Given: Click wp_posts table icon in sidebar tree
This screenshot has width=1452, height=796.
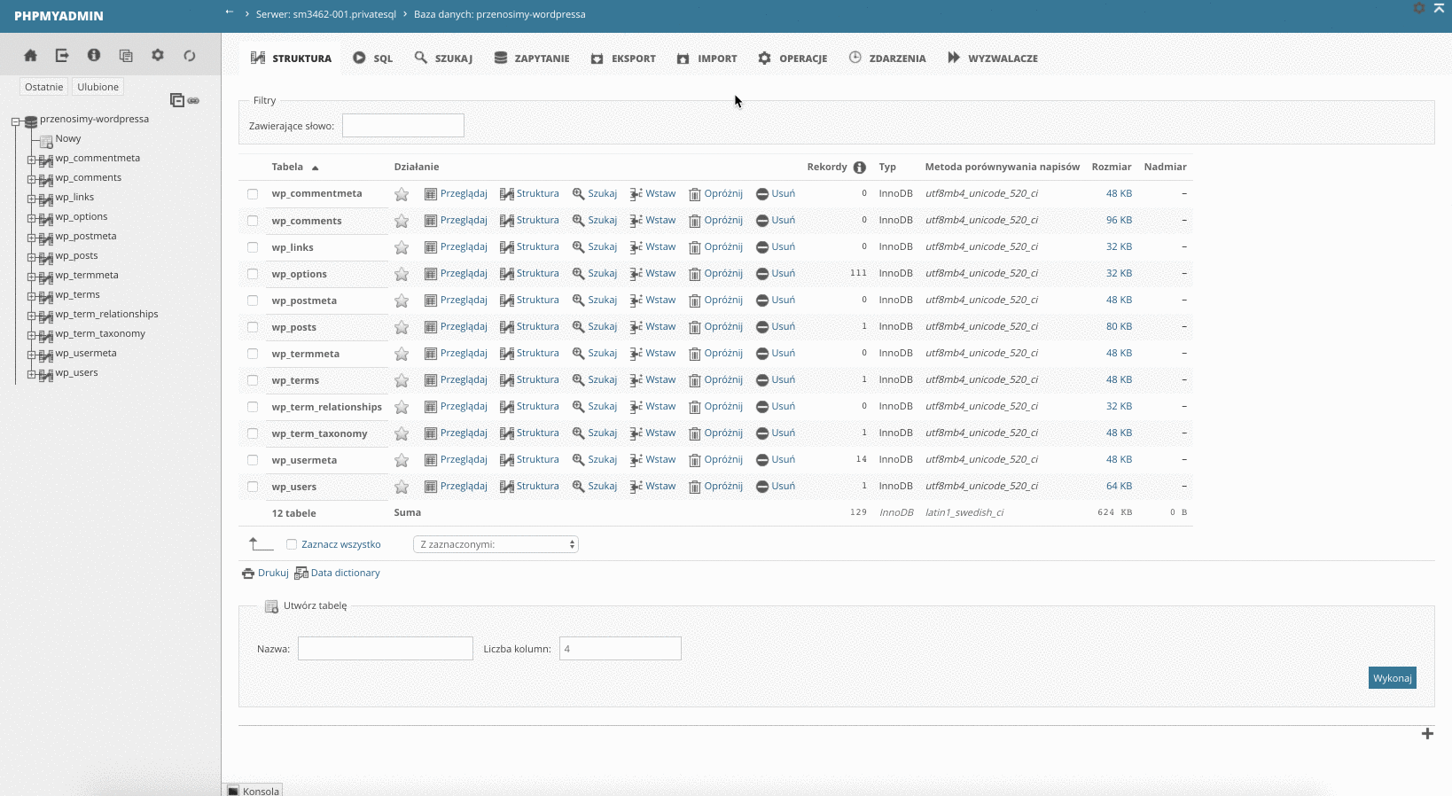Looking at the screenshot, I should (46, 257).
